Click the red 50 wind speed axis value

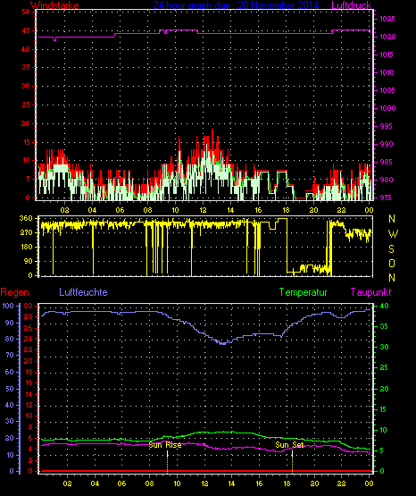(26, 12)
